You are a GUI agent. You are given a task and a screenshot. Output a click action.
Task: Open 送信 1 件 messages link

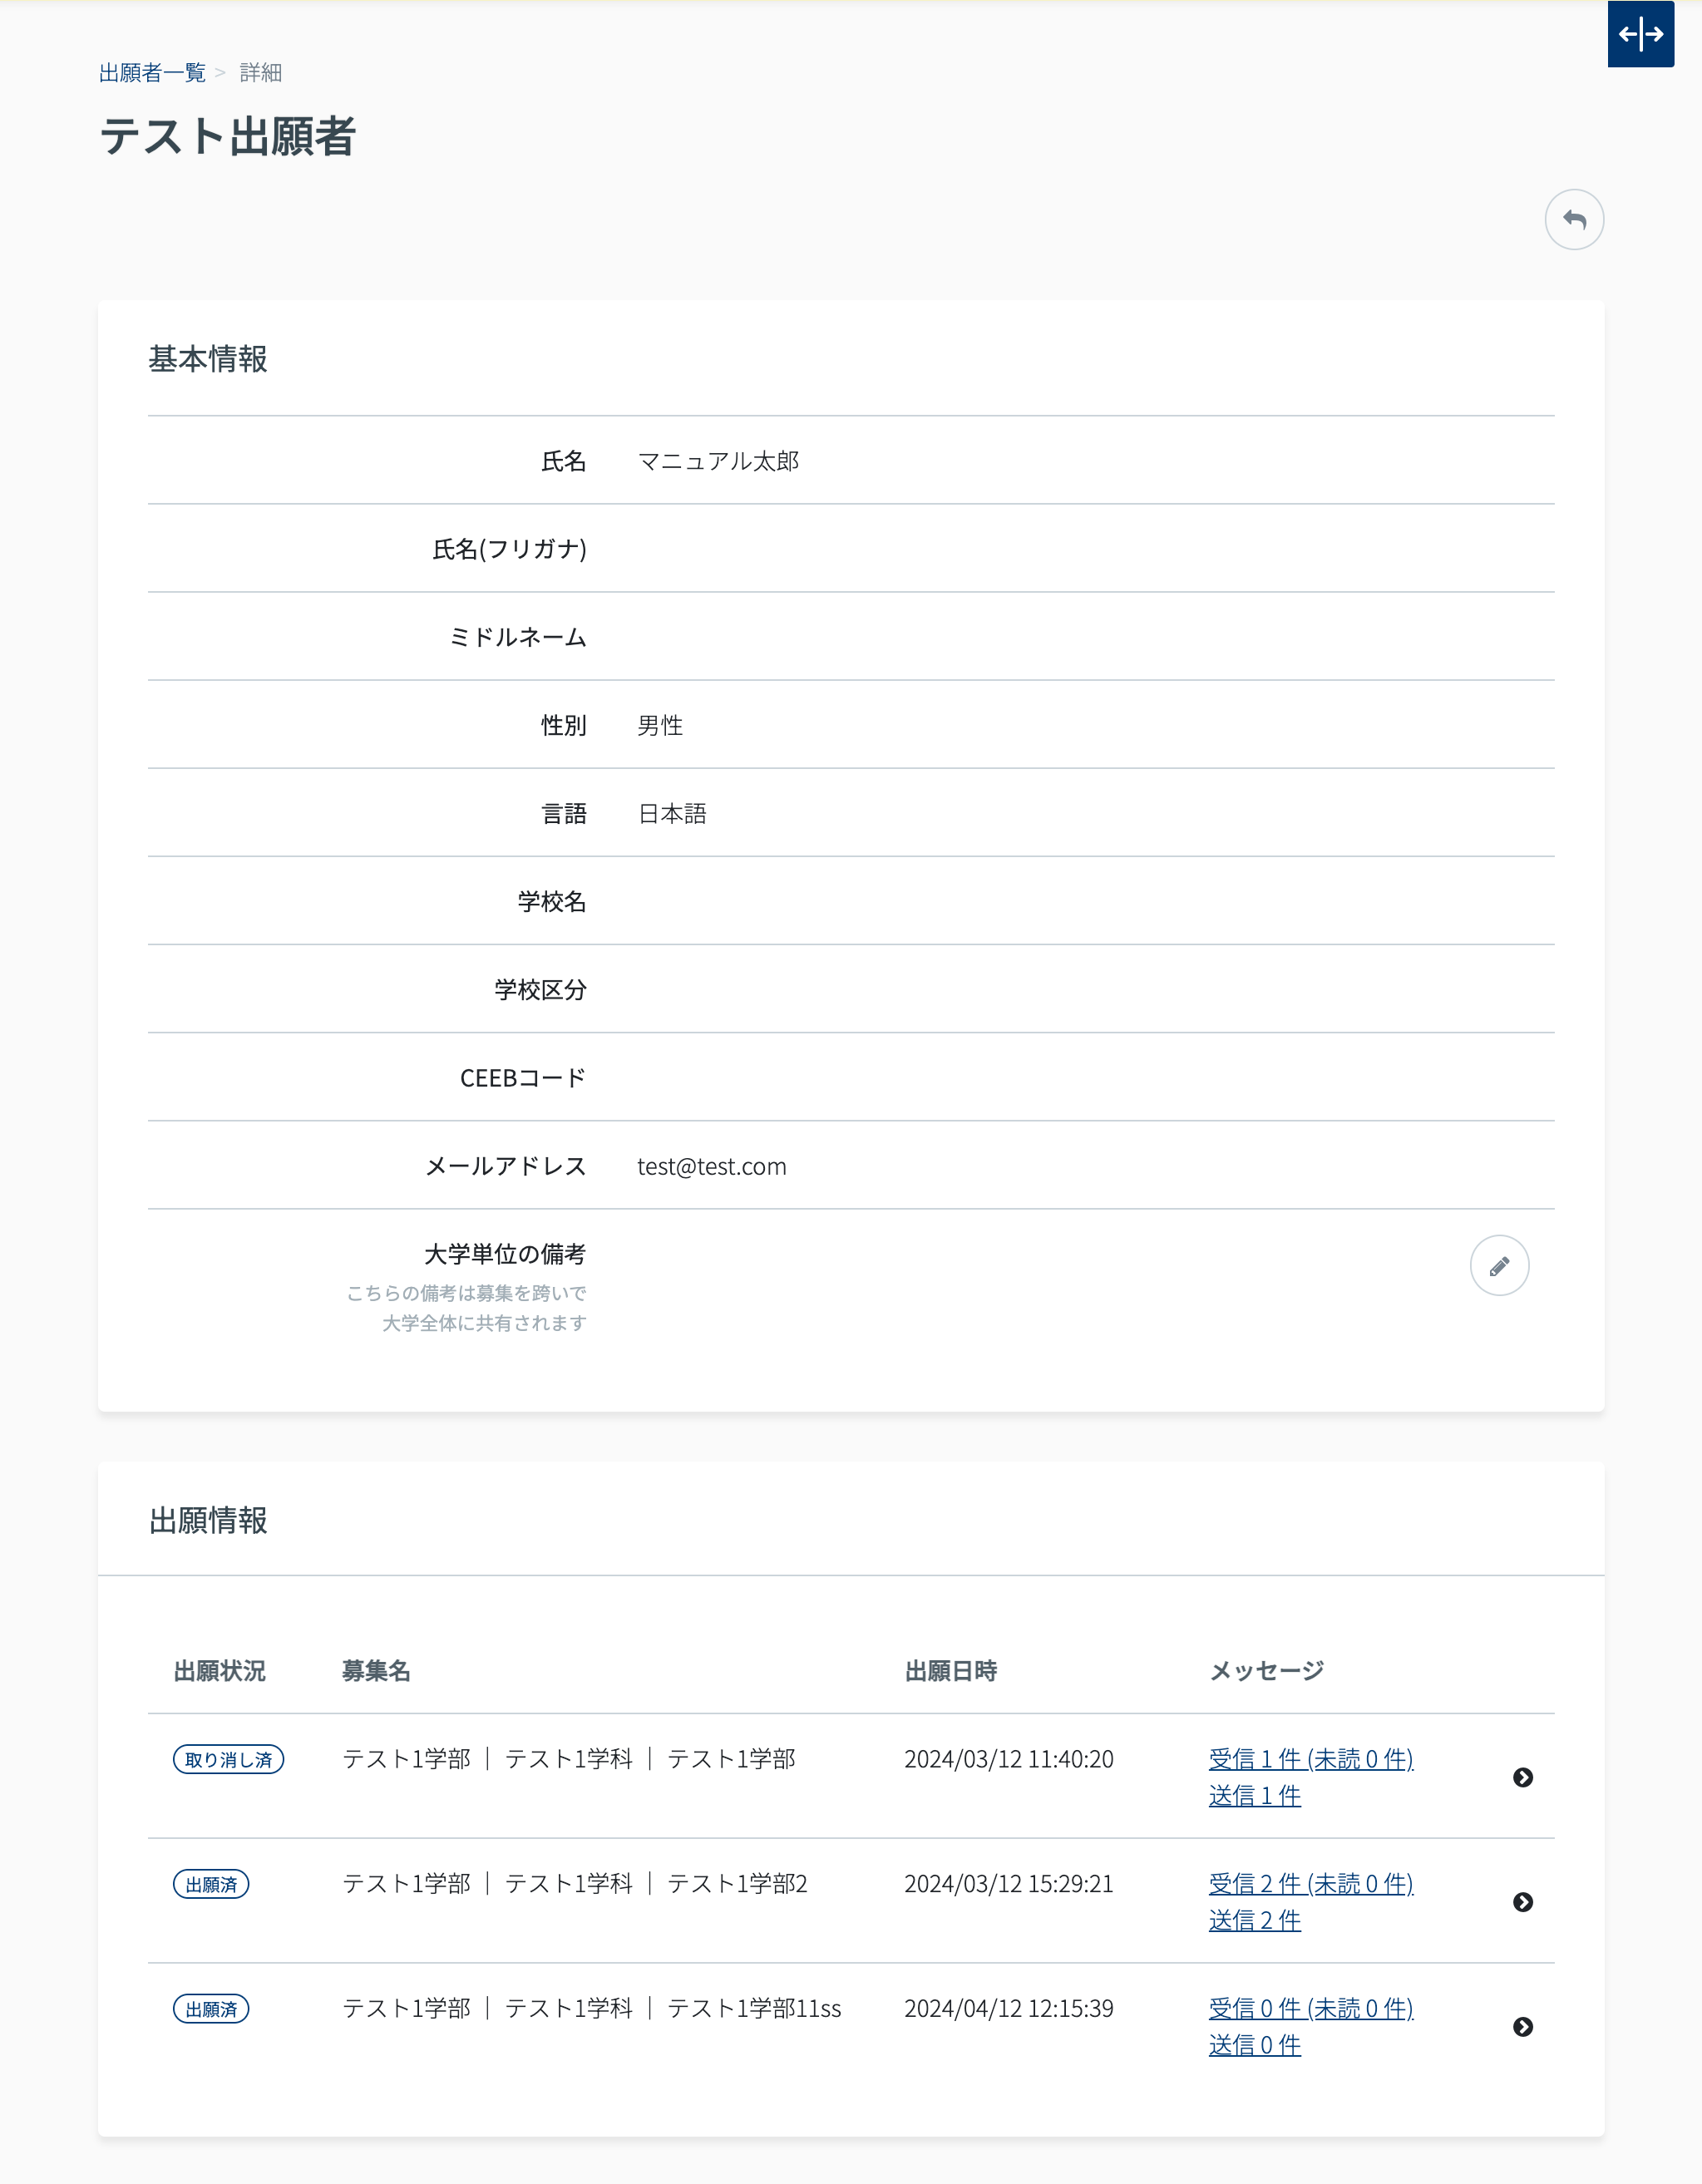1254,1796
